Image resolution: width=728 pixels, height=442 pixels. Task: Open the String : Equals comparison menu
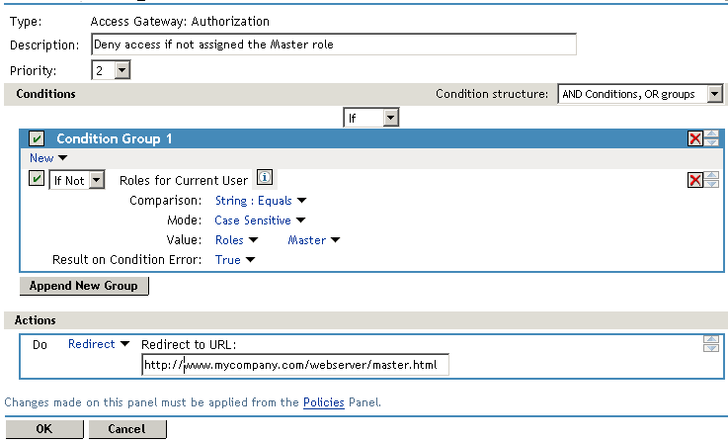coord(261,201)
